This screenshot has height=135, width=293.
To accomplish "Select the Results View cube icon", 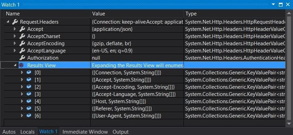I will pyautogui.click(x=21, y=65).
